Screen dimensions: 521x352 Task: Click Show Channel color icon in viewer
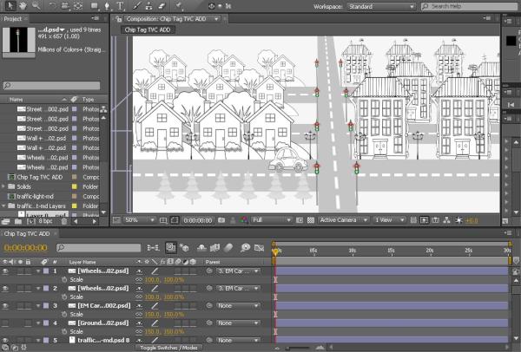point(244,220)
